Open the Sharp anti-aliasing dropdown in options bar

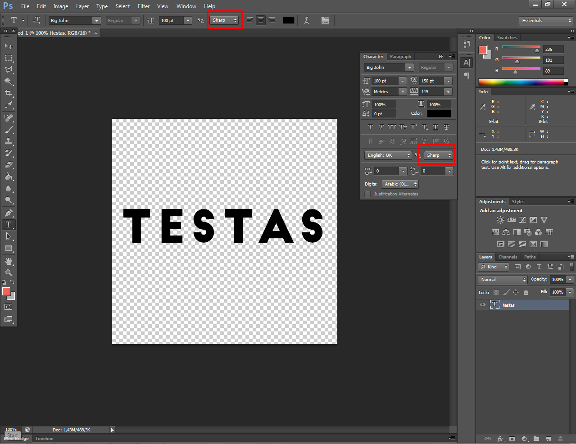(225, 20)
